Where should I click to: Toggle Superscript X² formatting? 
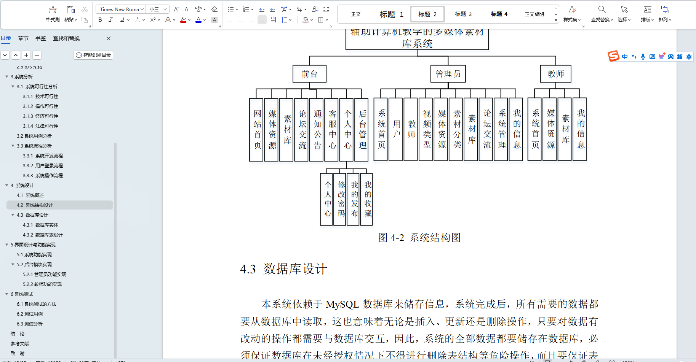click(153, 20)
